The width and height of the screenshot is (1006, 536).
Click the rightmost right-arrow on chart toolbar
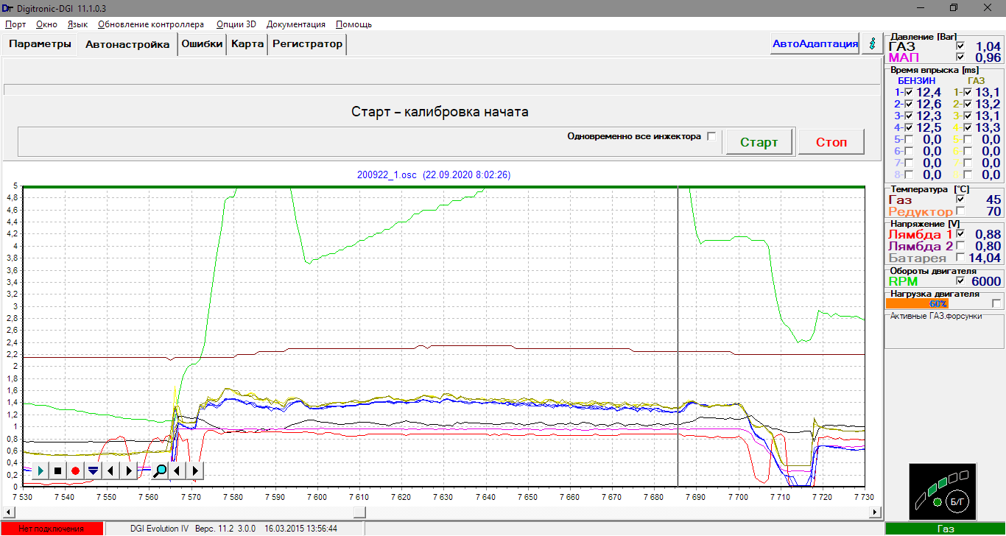pos(195,470)
